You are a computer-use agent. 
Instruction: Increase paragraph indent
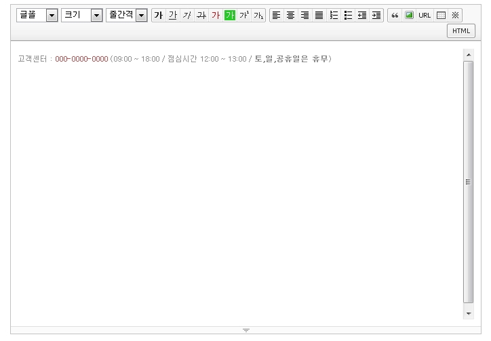(x=376, y=16)
